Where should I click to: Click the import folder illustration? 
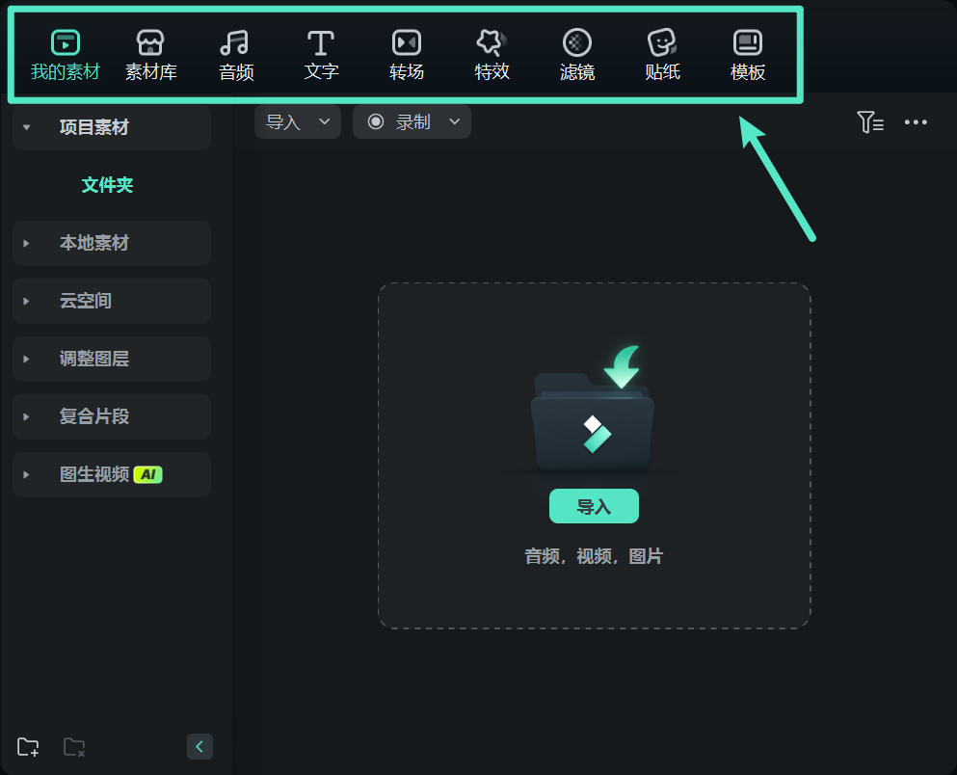pyautogui.click(x=592, y=410)
